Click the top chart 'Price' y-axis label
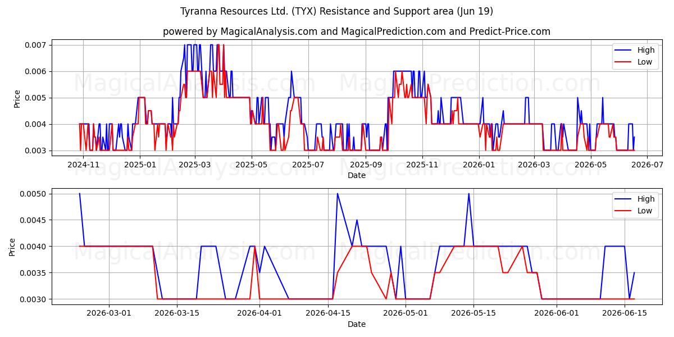Image resolution: width=674 pixels, height=337 pixels. pyautogui.click(x=17, y=98)
